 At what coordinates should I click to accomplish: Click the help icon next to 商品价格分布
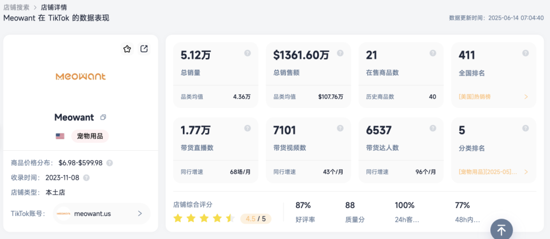(x=109, y=163)
